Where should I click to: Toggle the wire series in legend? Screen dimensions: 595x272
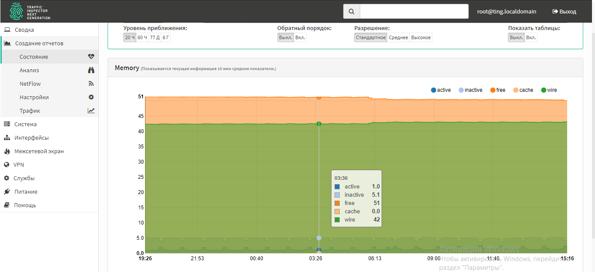[x=549, y=90]
